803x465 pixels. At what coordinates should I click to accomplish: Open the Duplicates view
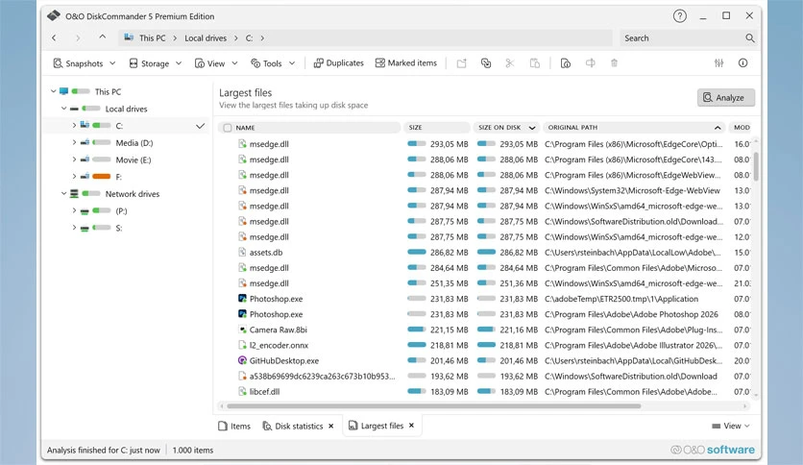[338, 63]
